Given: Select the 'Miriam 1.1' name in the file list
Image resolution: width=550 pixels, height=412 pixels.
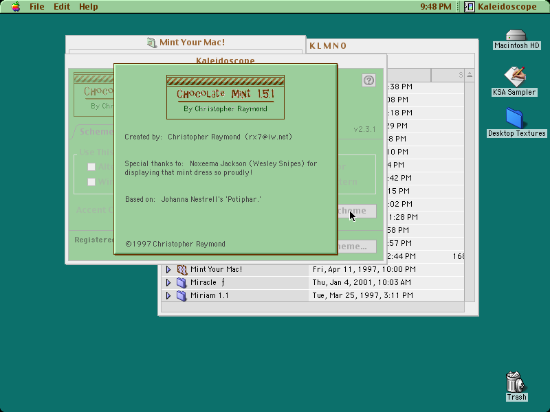Looking at the screenshot, I should click(210, 295).
